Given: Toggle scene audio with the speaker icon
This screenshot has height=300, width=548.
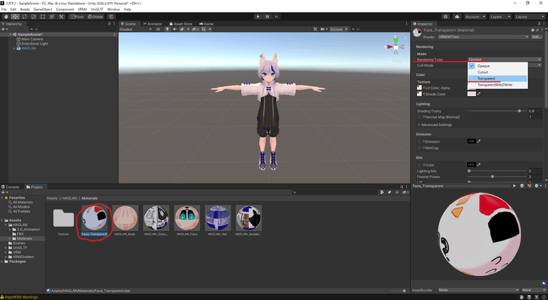Looking at the screenshot, I should click(175, 29).
